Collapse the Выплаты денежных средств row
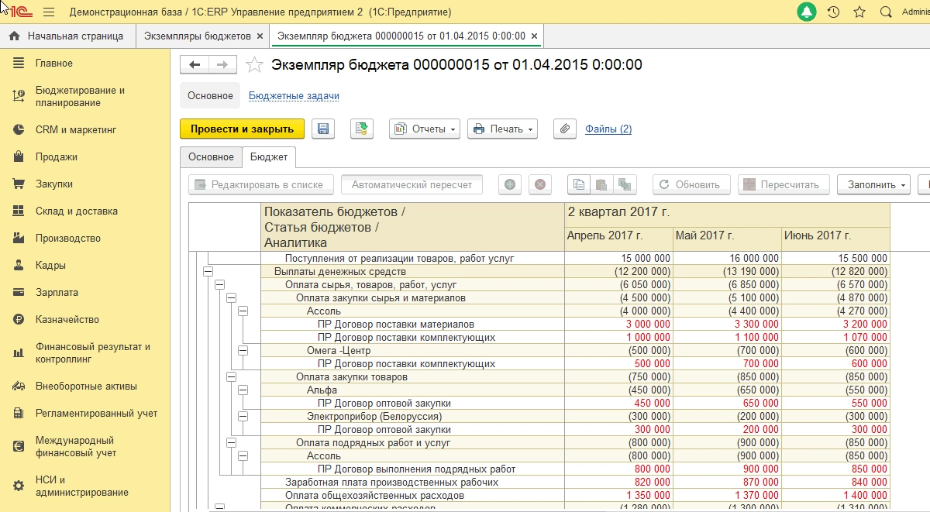 pos(208,272)
